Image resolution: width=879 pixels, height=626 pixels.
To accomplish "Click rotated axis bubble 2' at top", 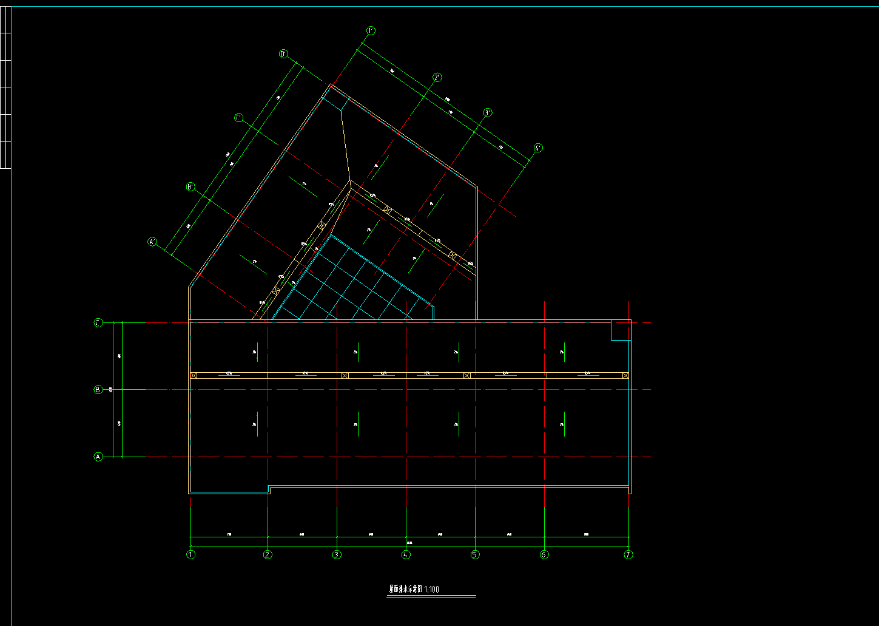I will 437,77.
